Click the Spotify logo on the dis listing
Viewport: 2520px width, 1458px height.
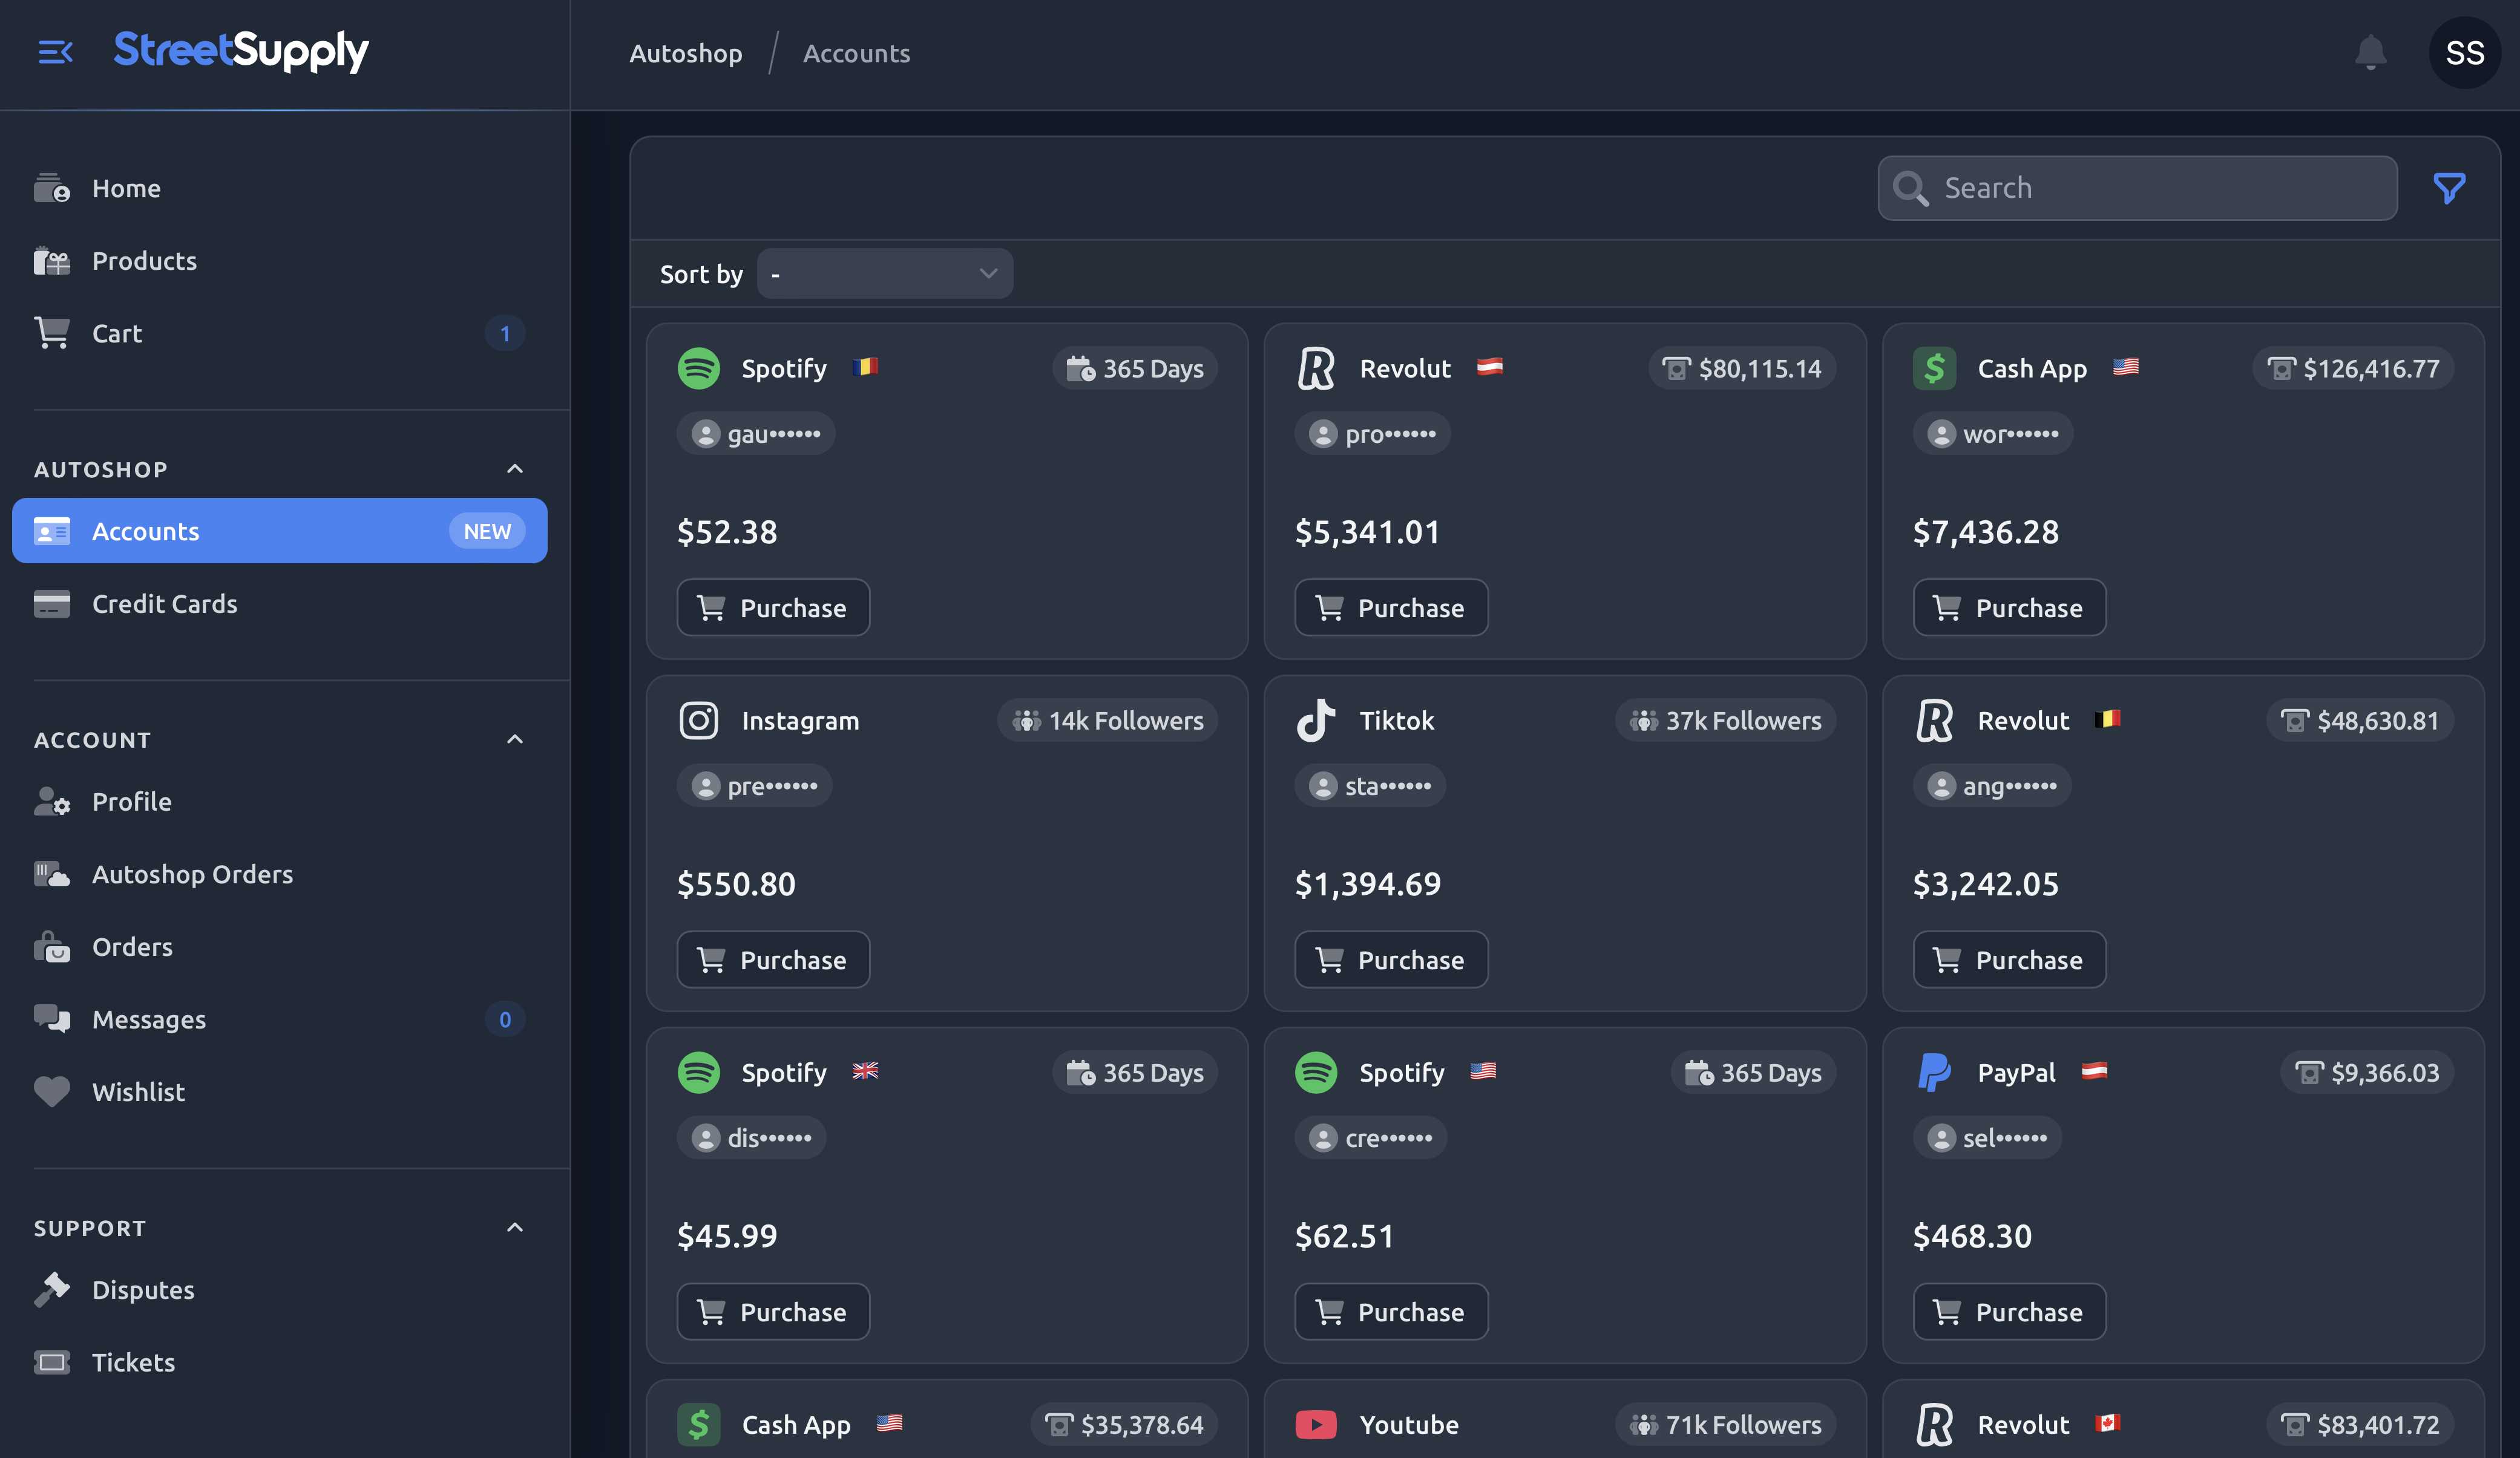(x=699, y=1072)
